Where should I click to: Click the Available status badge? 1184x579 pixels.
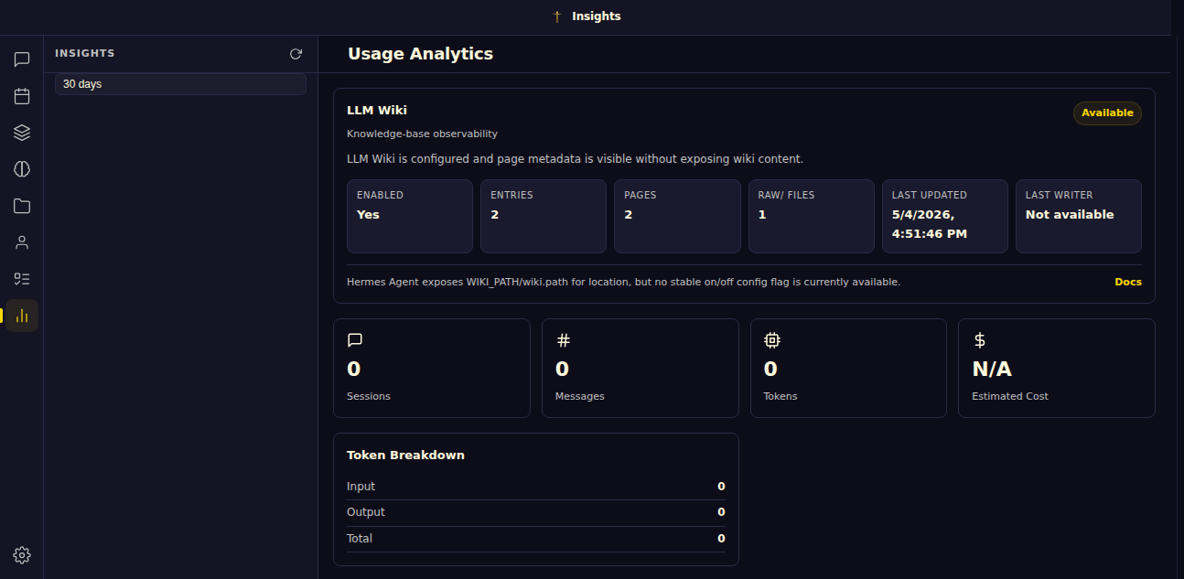pos(1107,113)
